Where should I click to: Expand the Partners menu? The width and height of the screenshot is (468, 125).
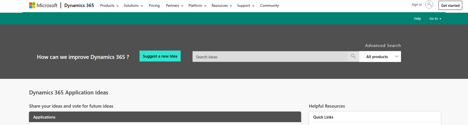tap(175, 5)
